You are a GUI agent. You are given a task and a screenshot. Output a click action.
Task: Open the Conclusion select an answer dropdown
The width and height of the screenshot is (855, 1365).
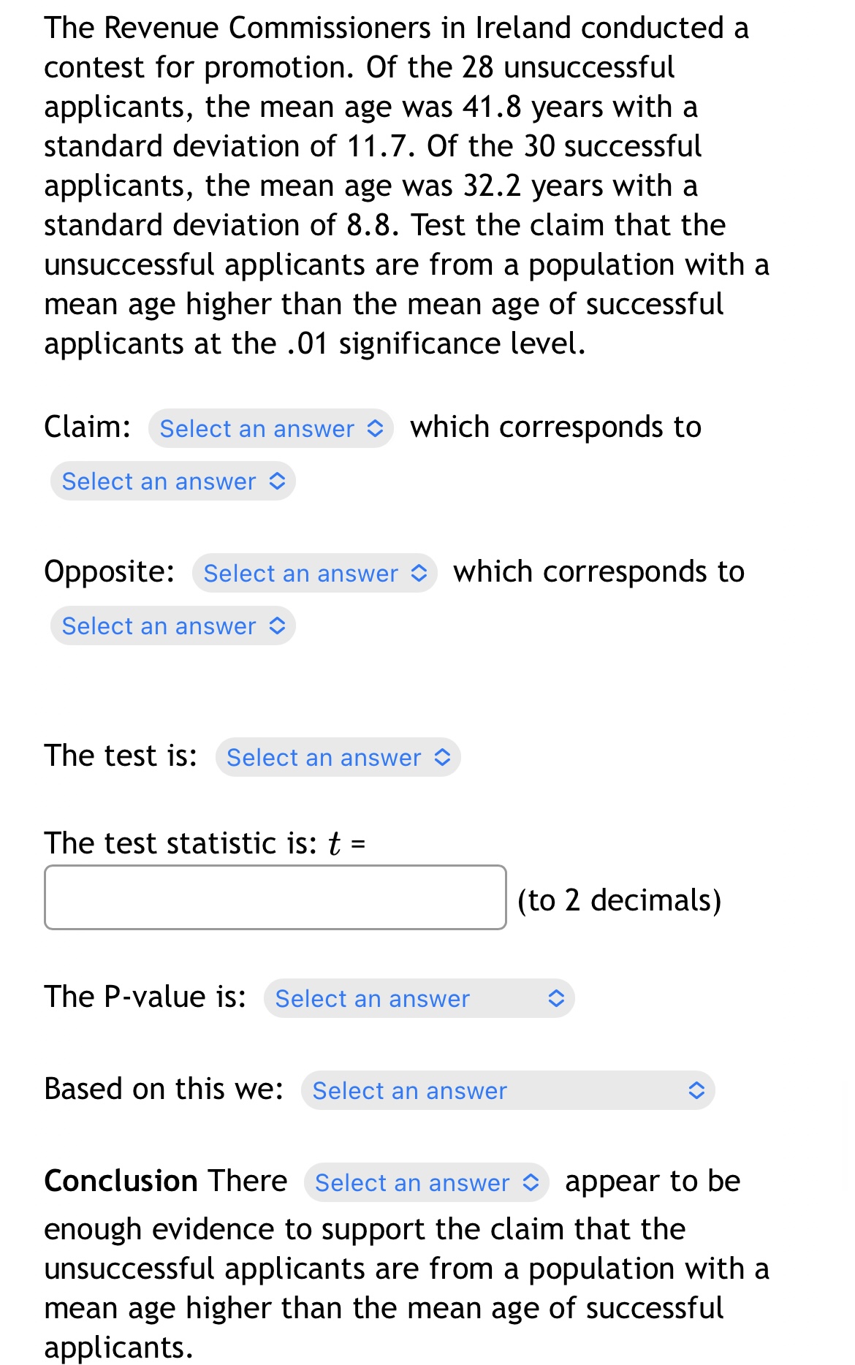(x=426, y=1182)
